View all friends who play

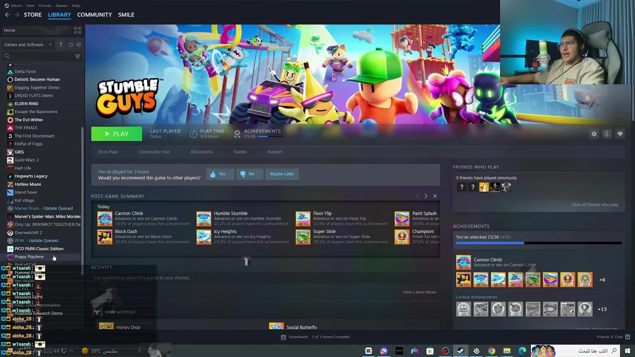(x=594, y=204)
